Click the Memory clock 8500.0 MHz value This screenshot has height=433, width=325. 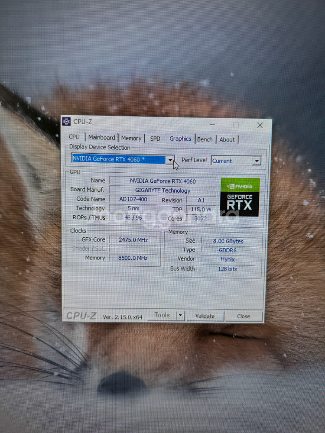pos(133,258)
